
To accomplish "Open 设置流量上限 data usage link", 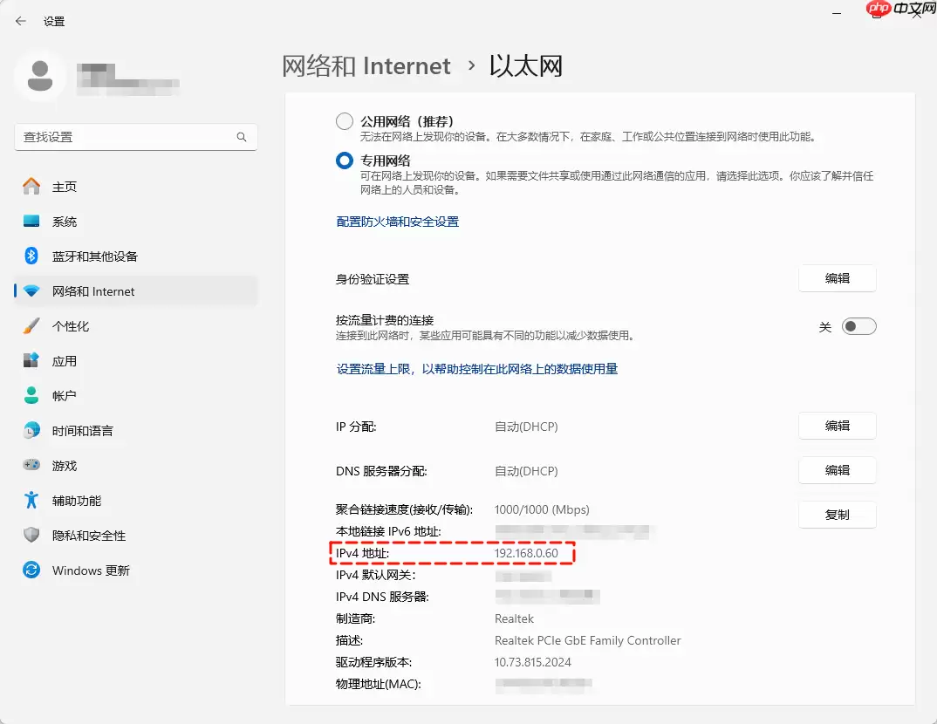I will click(x=477, y=369).
